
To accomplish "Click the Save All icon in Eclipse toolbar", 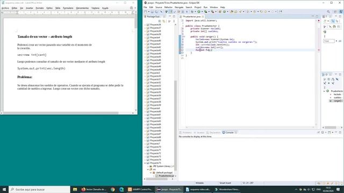I will (156, 12).
